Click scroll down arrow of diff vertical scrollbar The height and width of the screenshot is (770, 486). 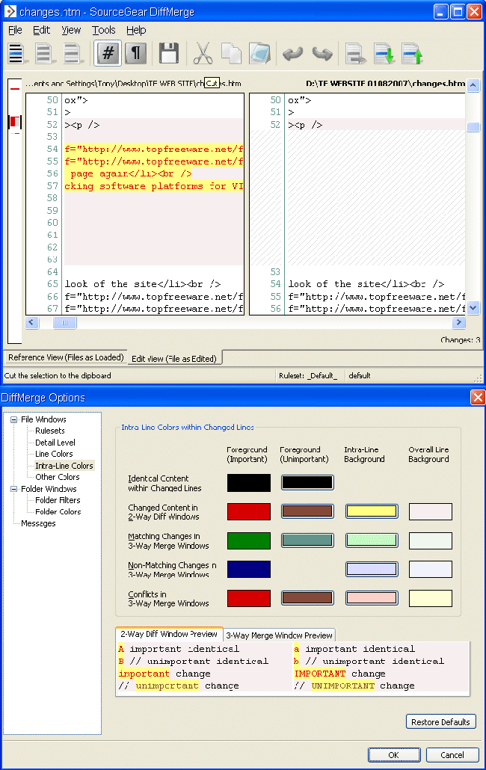coord(473,308)
